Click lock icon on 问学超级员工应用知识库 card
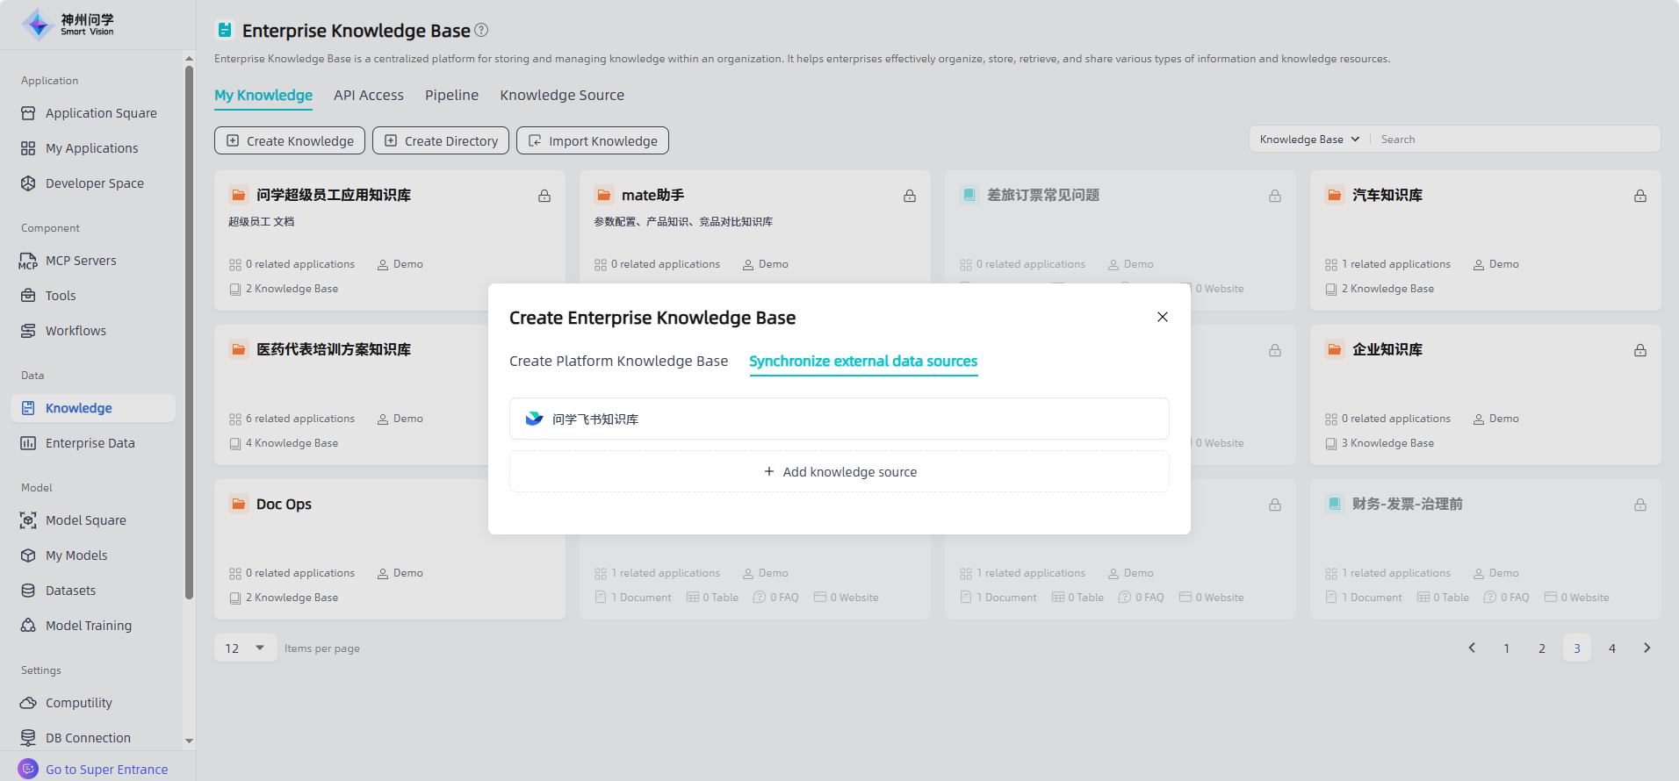The height and width of the screenshot is (781, 1679). coord(544,196)
